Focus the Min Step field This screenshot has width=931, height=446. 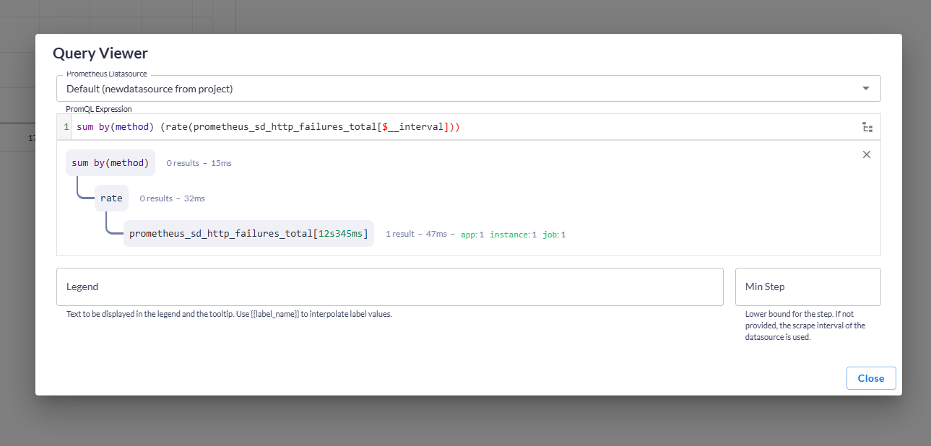pyautogui.click(x=807, y=287)
